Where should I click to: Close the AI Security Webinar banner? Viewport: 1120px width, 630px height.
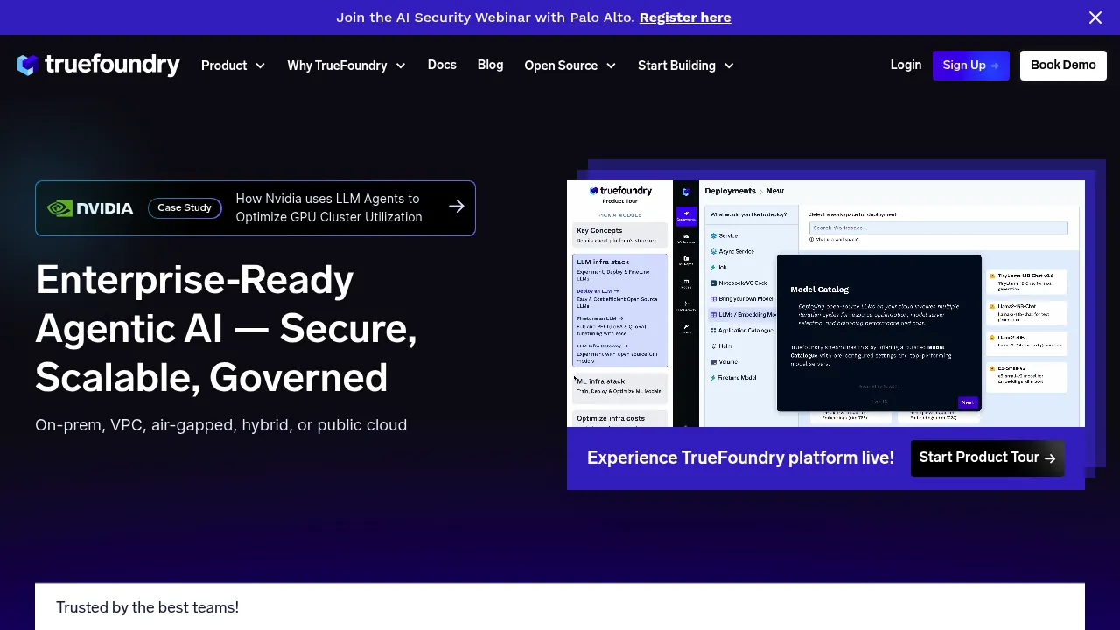(x=1095, y=17)
